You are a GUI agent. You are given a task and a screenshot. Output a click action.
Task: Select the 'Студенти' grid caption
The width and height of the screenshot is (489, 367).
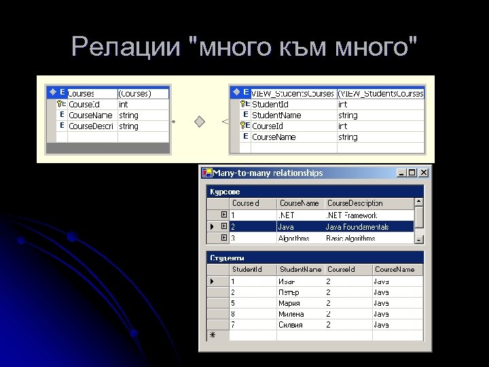(315, 258)
